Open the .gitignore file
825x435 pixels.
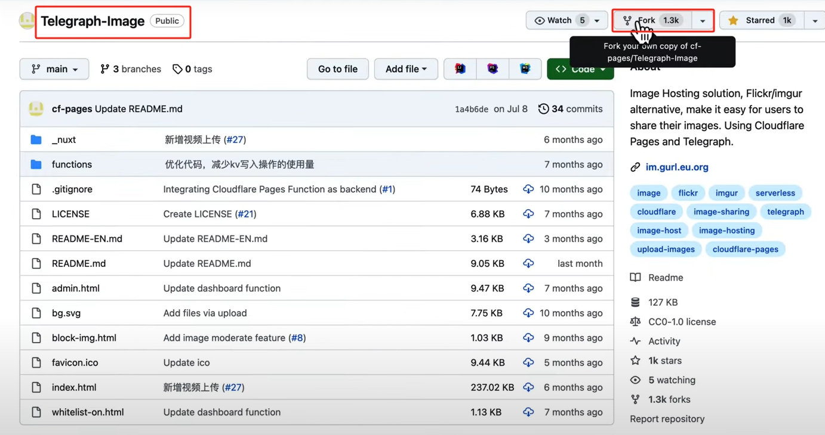tap(72, 189)
